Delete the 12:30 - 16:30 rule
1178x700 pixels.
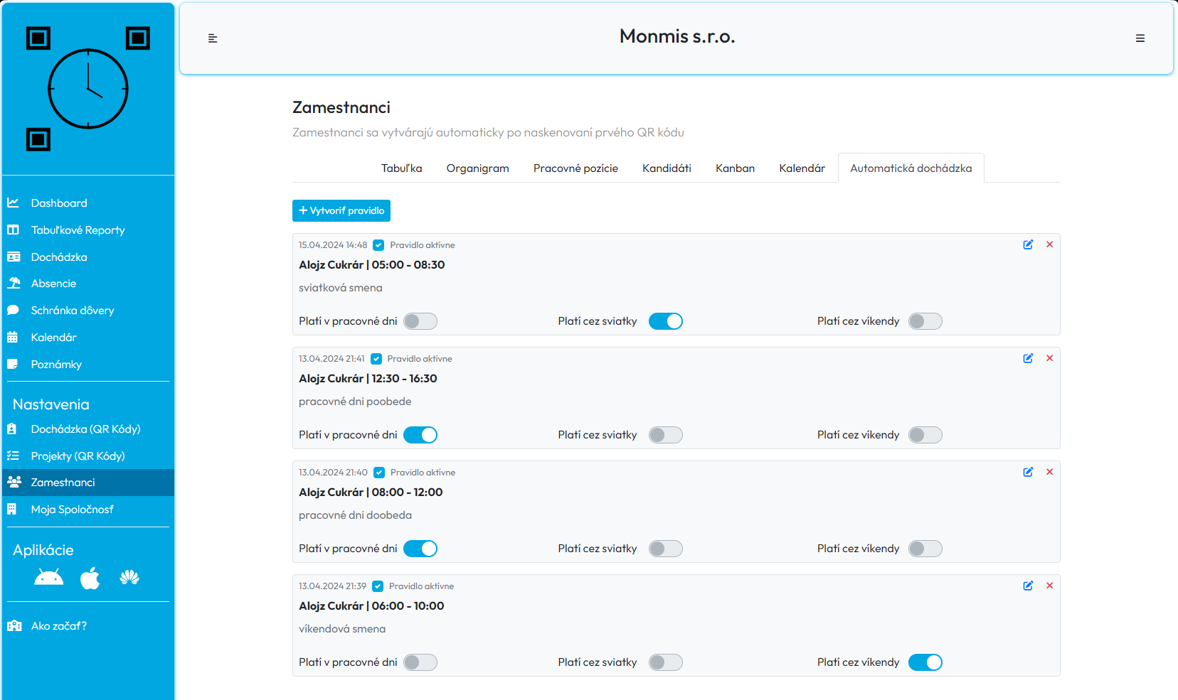point(1049,358)
